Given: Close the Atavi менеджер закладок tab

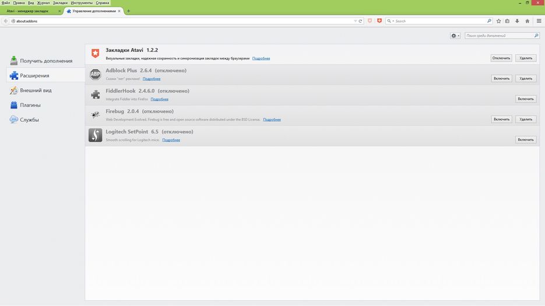Looking at the screenshot, I should coord(59,11).
